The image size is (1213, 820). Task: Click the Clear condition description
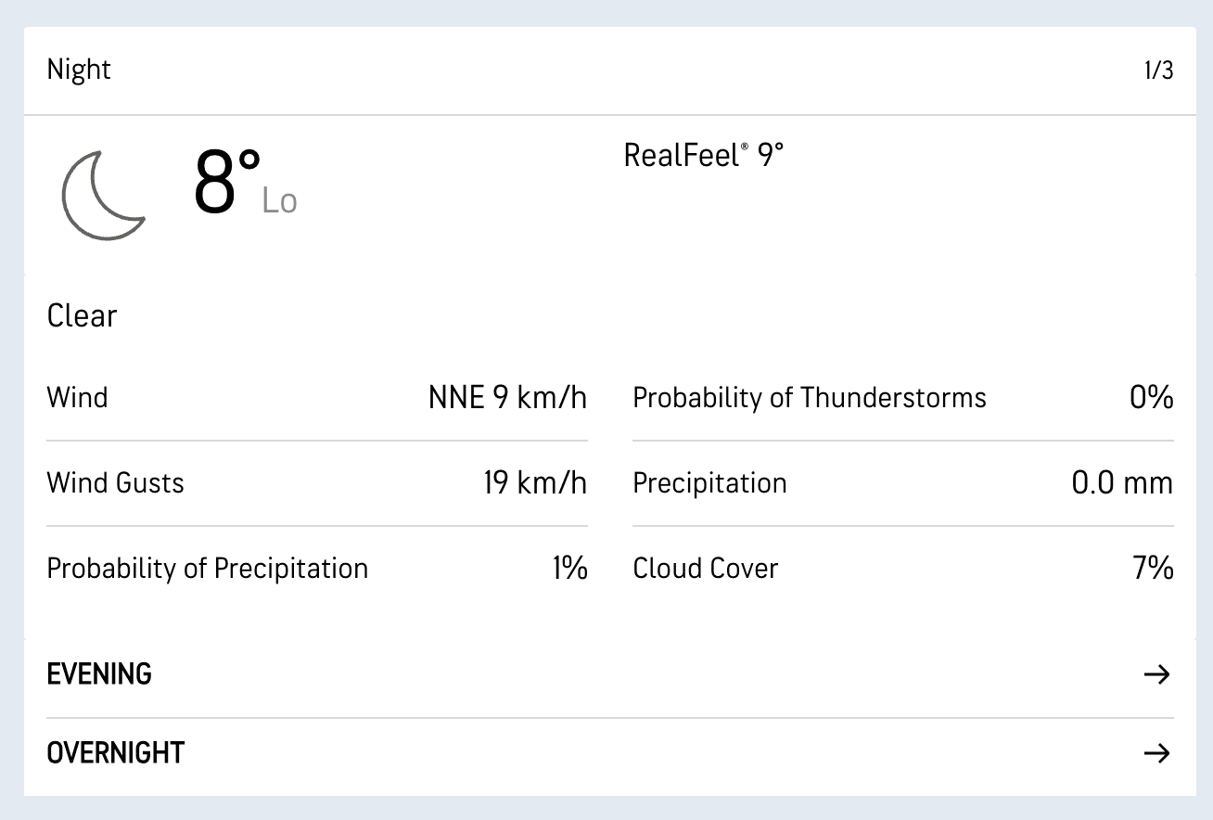tap(82, 316)
